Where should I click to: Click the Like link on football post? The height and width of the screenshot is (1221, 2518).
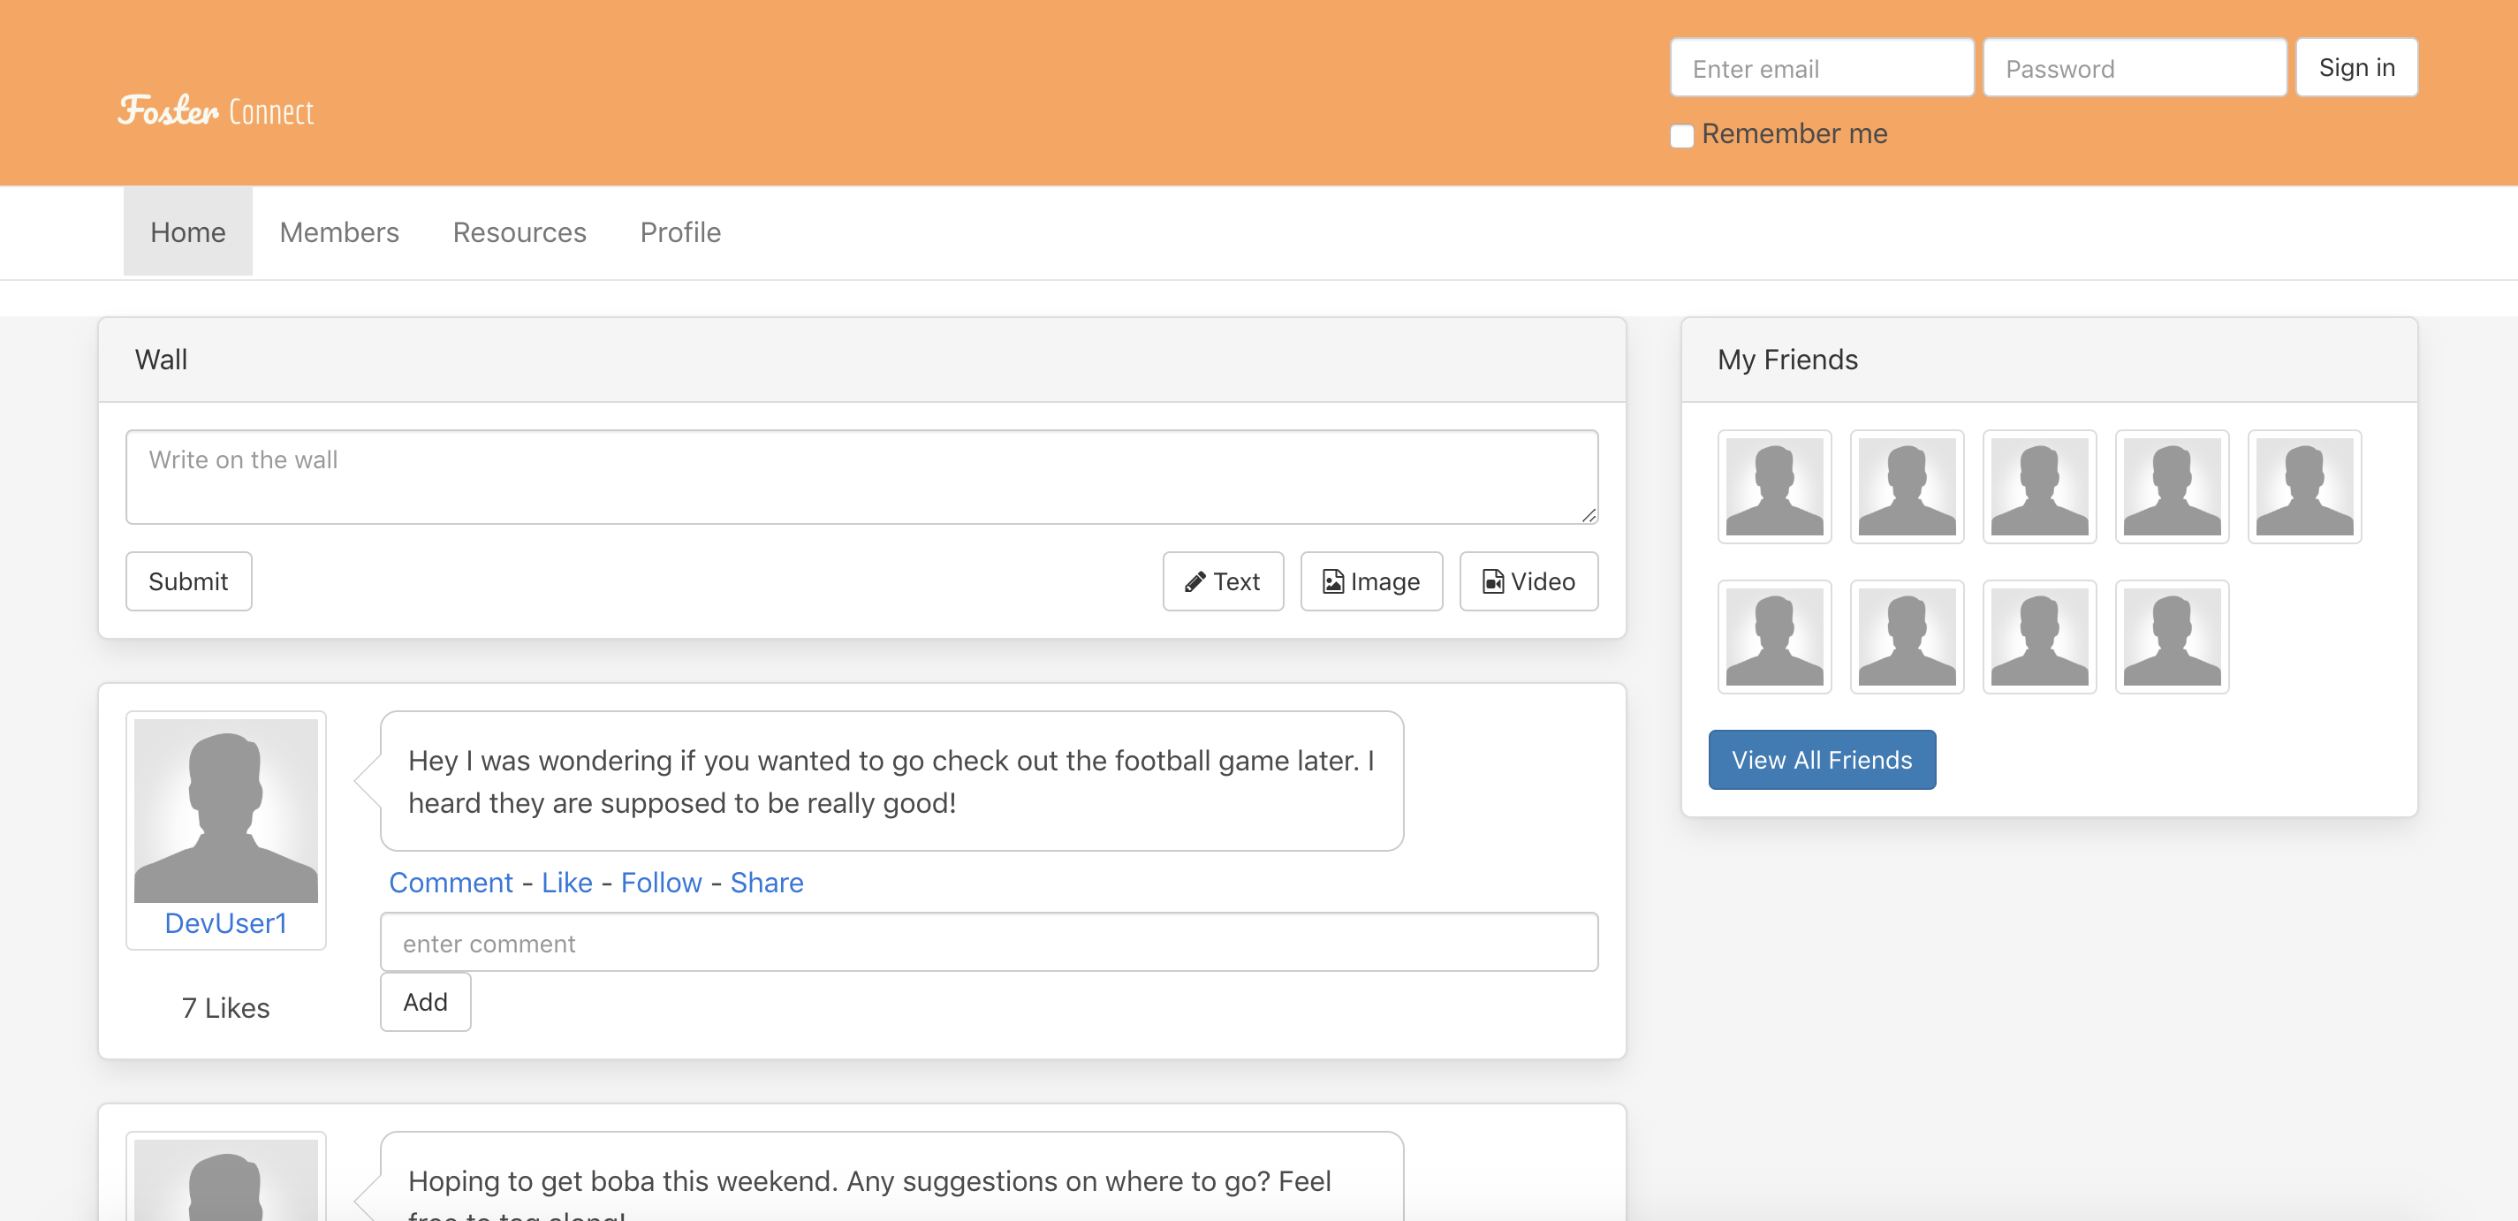pyautogui.click(x=567, y=883)
